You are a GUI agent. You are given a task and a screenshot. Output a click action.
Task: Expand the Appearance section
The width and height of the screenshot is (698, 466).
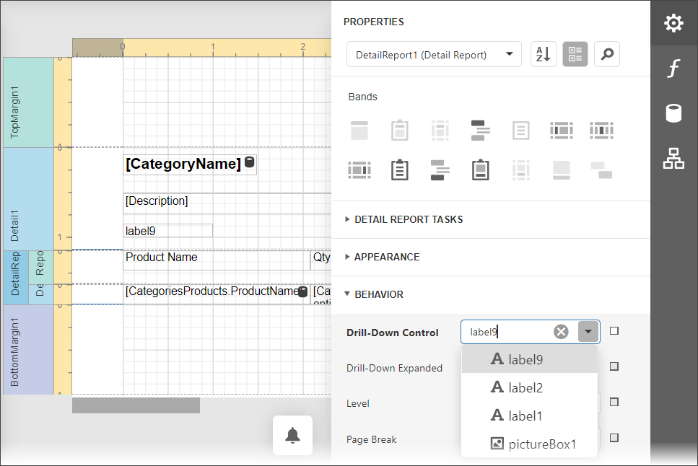[386, 257]
